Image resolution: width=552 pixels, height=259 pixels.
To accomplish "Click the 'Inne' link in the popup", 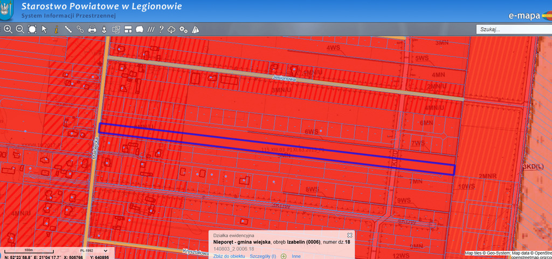I will point(296,256).
